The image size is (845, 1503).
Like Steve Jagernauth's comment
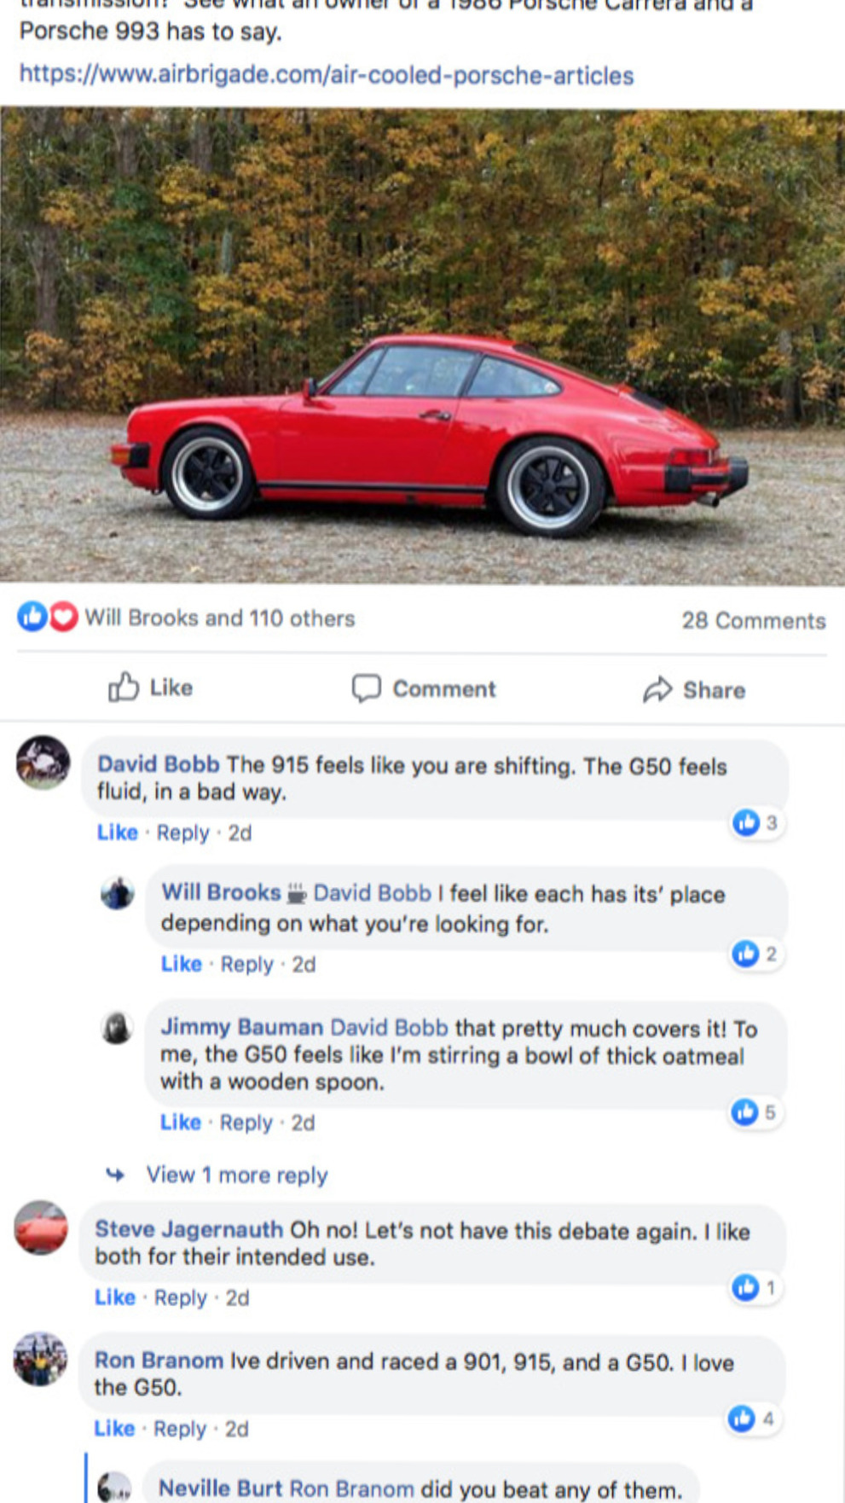coord(115,1297)
